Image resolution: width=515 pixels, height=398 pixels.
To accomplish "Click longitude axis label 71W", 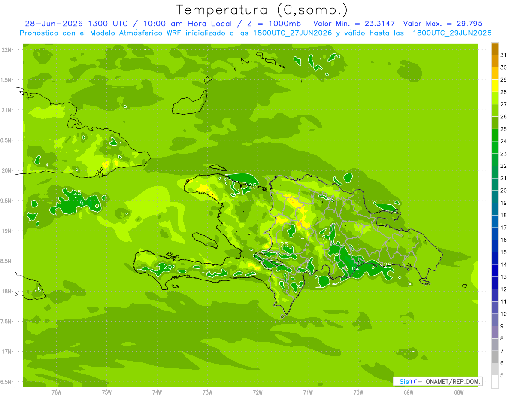I will click(x=308, y=392).
